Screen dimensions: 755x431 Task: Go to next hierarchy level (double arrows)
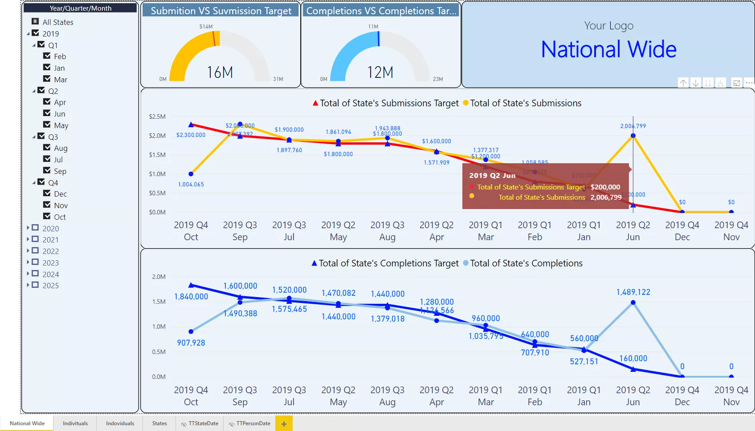click(x=708, y=83)
